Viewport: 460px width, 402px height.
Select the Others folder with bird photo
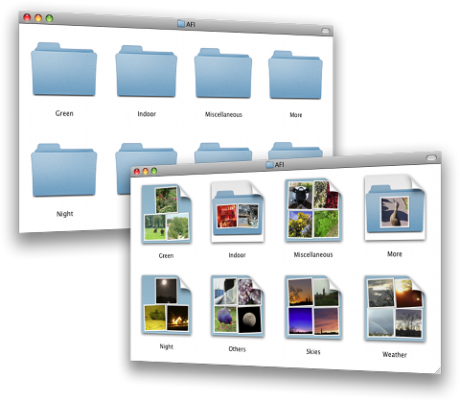pyautogui.click(x=238, y=306)
